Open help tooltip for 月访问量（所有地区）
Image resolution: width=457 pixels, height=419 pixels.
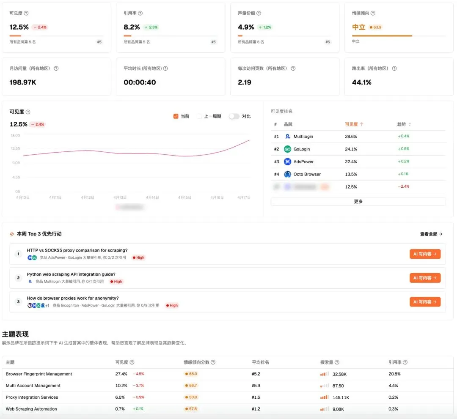[56, 68]
